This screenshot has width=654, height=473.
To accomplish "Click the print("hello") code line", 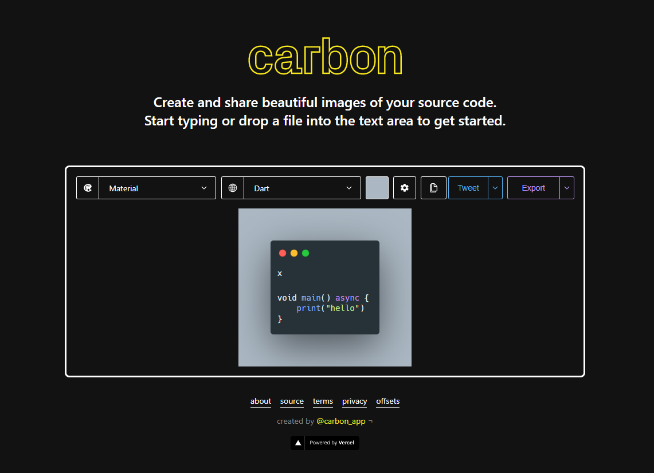I will (330, 309).
